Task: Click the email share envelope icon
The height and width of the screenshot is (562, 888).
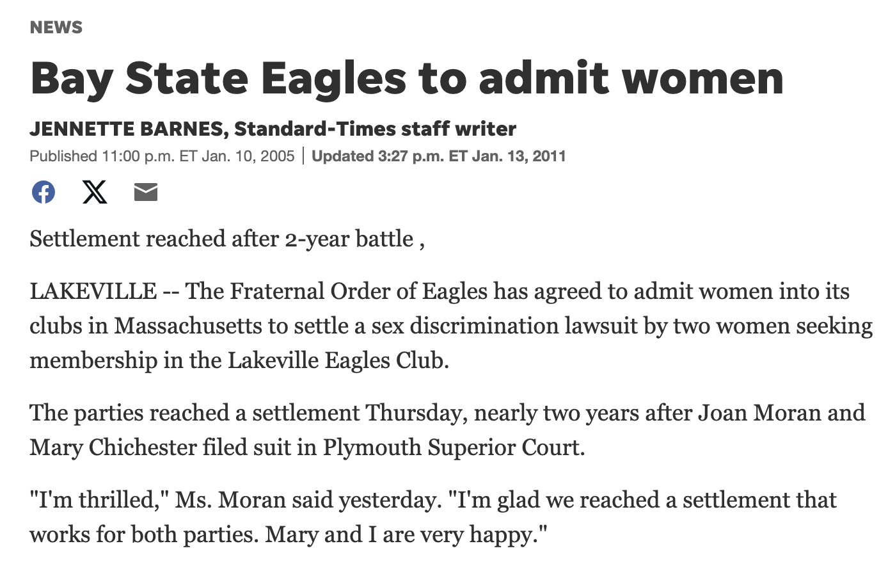Action: 146,192
